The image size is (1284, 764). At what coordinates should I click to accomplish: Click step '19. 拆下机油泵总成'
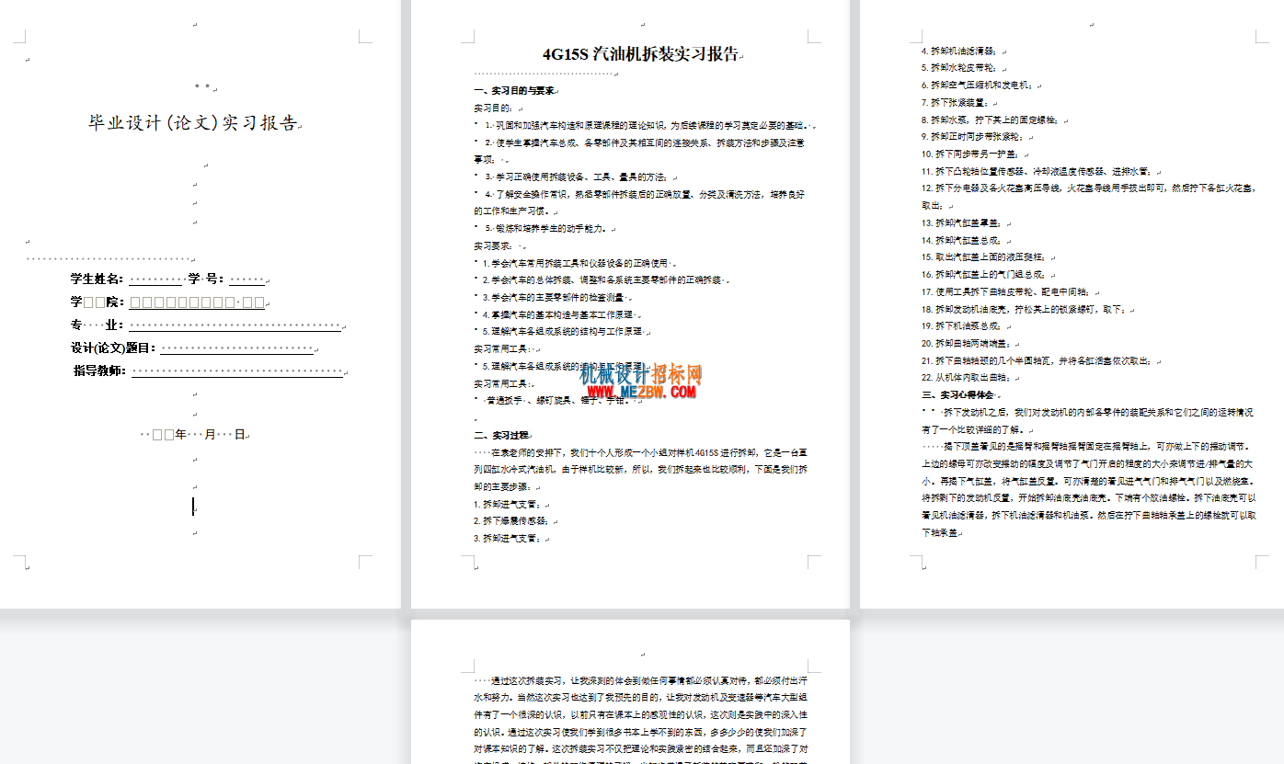[963, 325]
